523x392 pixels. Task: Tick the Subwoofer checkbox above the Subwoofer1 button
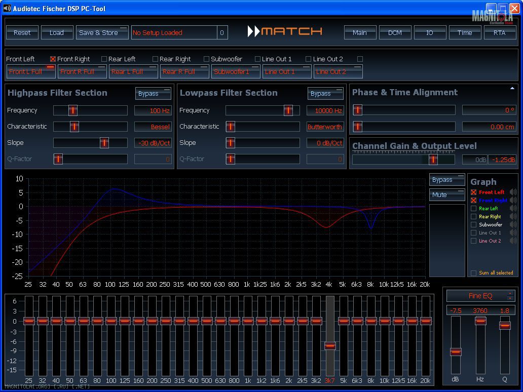[x=206, y=59]
